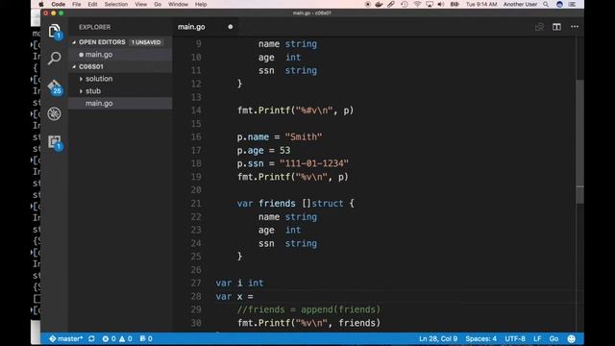This screenshot has width=615, height=346.
Task: Click the Docker whale menu bar icon
Action: coord(379,4)
